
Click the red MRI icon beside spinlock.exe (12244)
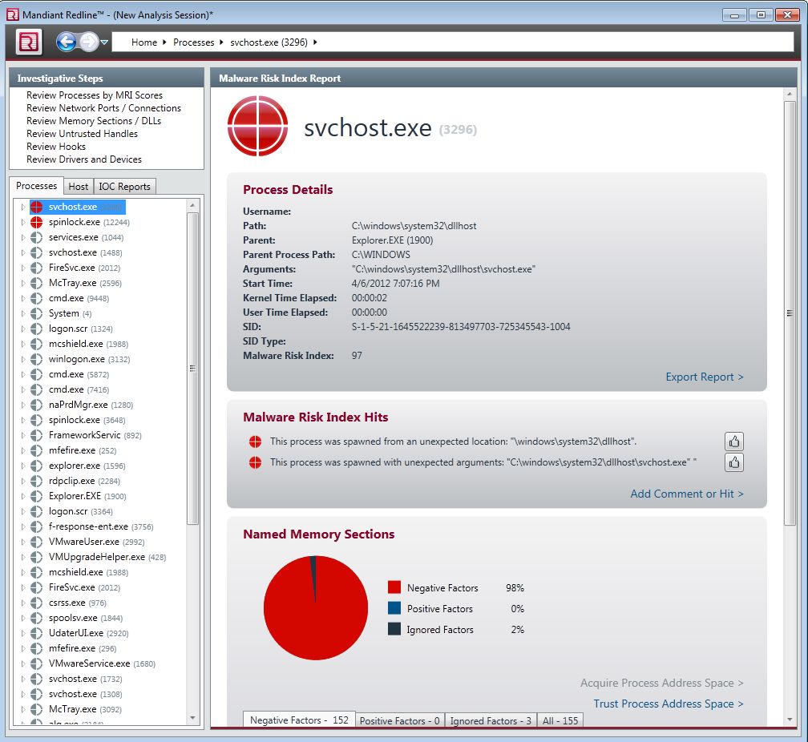pos(37,222)
